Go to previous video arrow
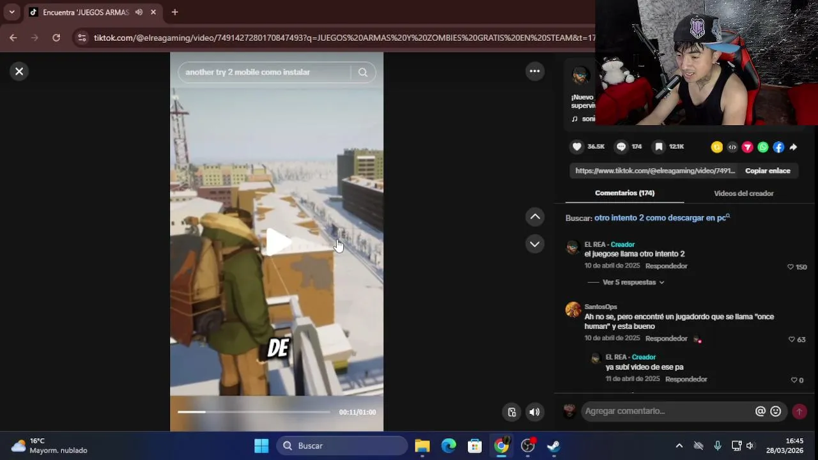818x460 pixels. [535, 217]
